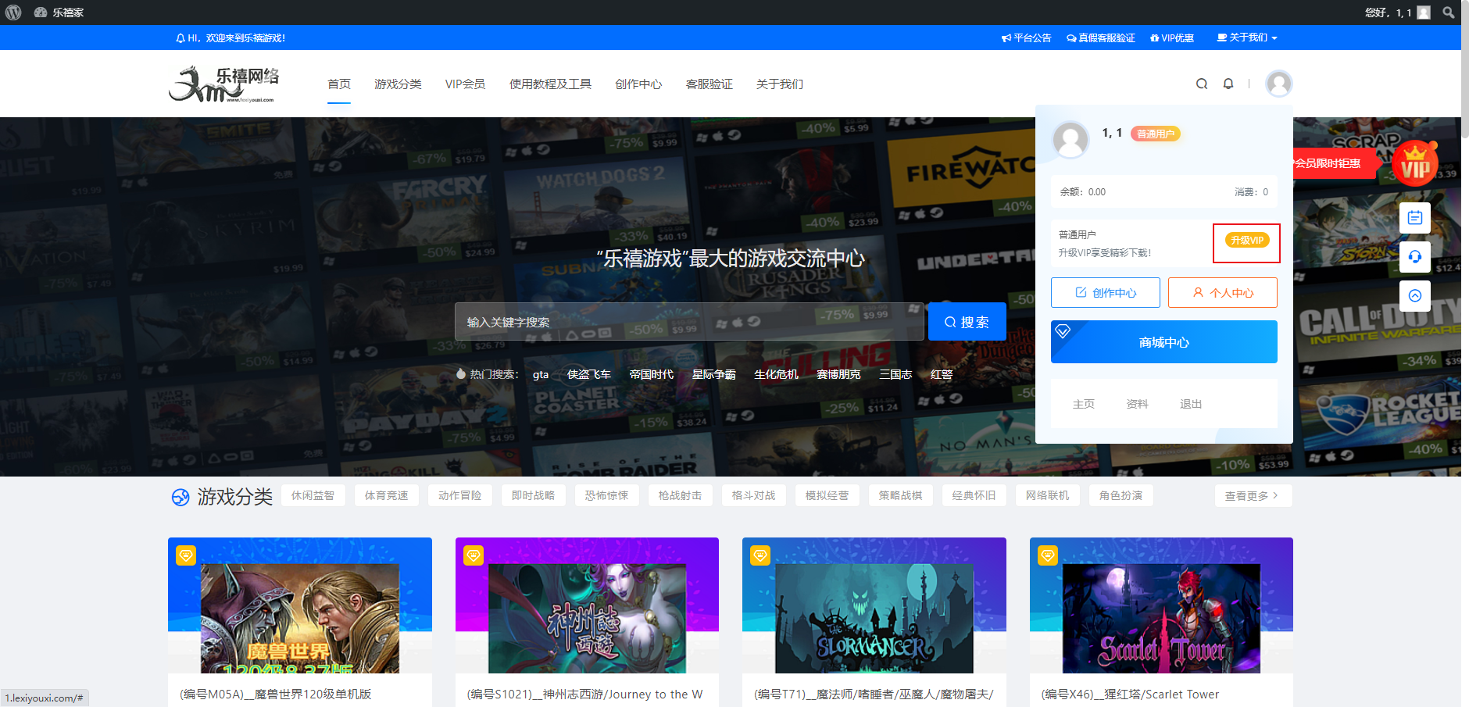Select the 休闲益智 category tag

click(x=313, y=495)
